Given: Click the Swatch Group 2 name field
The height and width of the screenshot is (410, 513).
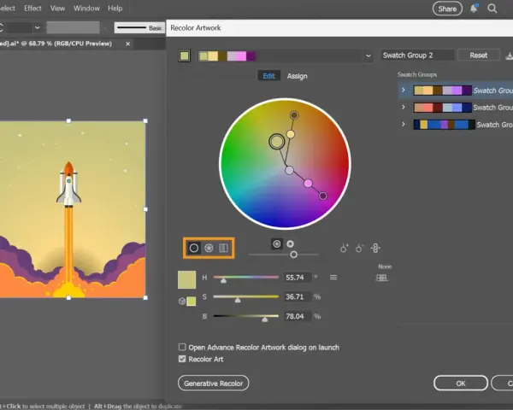Looking at the screenshot, I should click(417, 56).
